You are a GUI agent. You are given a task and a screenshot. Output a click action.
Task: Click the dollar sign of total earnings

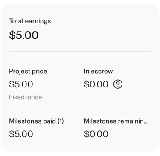pos(12,35)
